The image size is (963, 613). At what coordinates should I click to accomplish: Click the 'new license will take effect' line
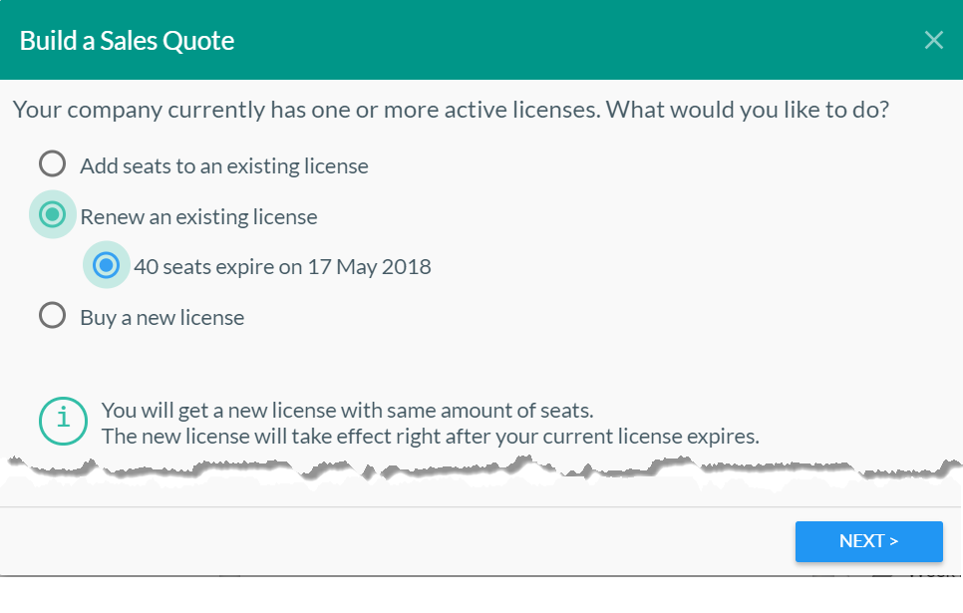[431, 437]
